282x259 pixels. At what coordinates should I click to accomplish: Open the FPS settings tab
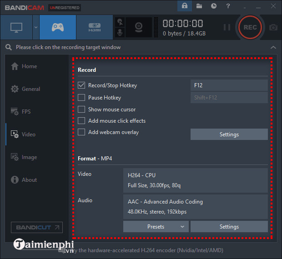[x=20, y=111]
